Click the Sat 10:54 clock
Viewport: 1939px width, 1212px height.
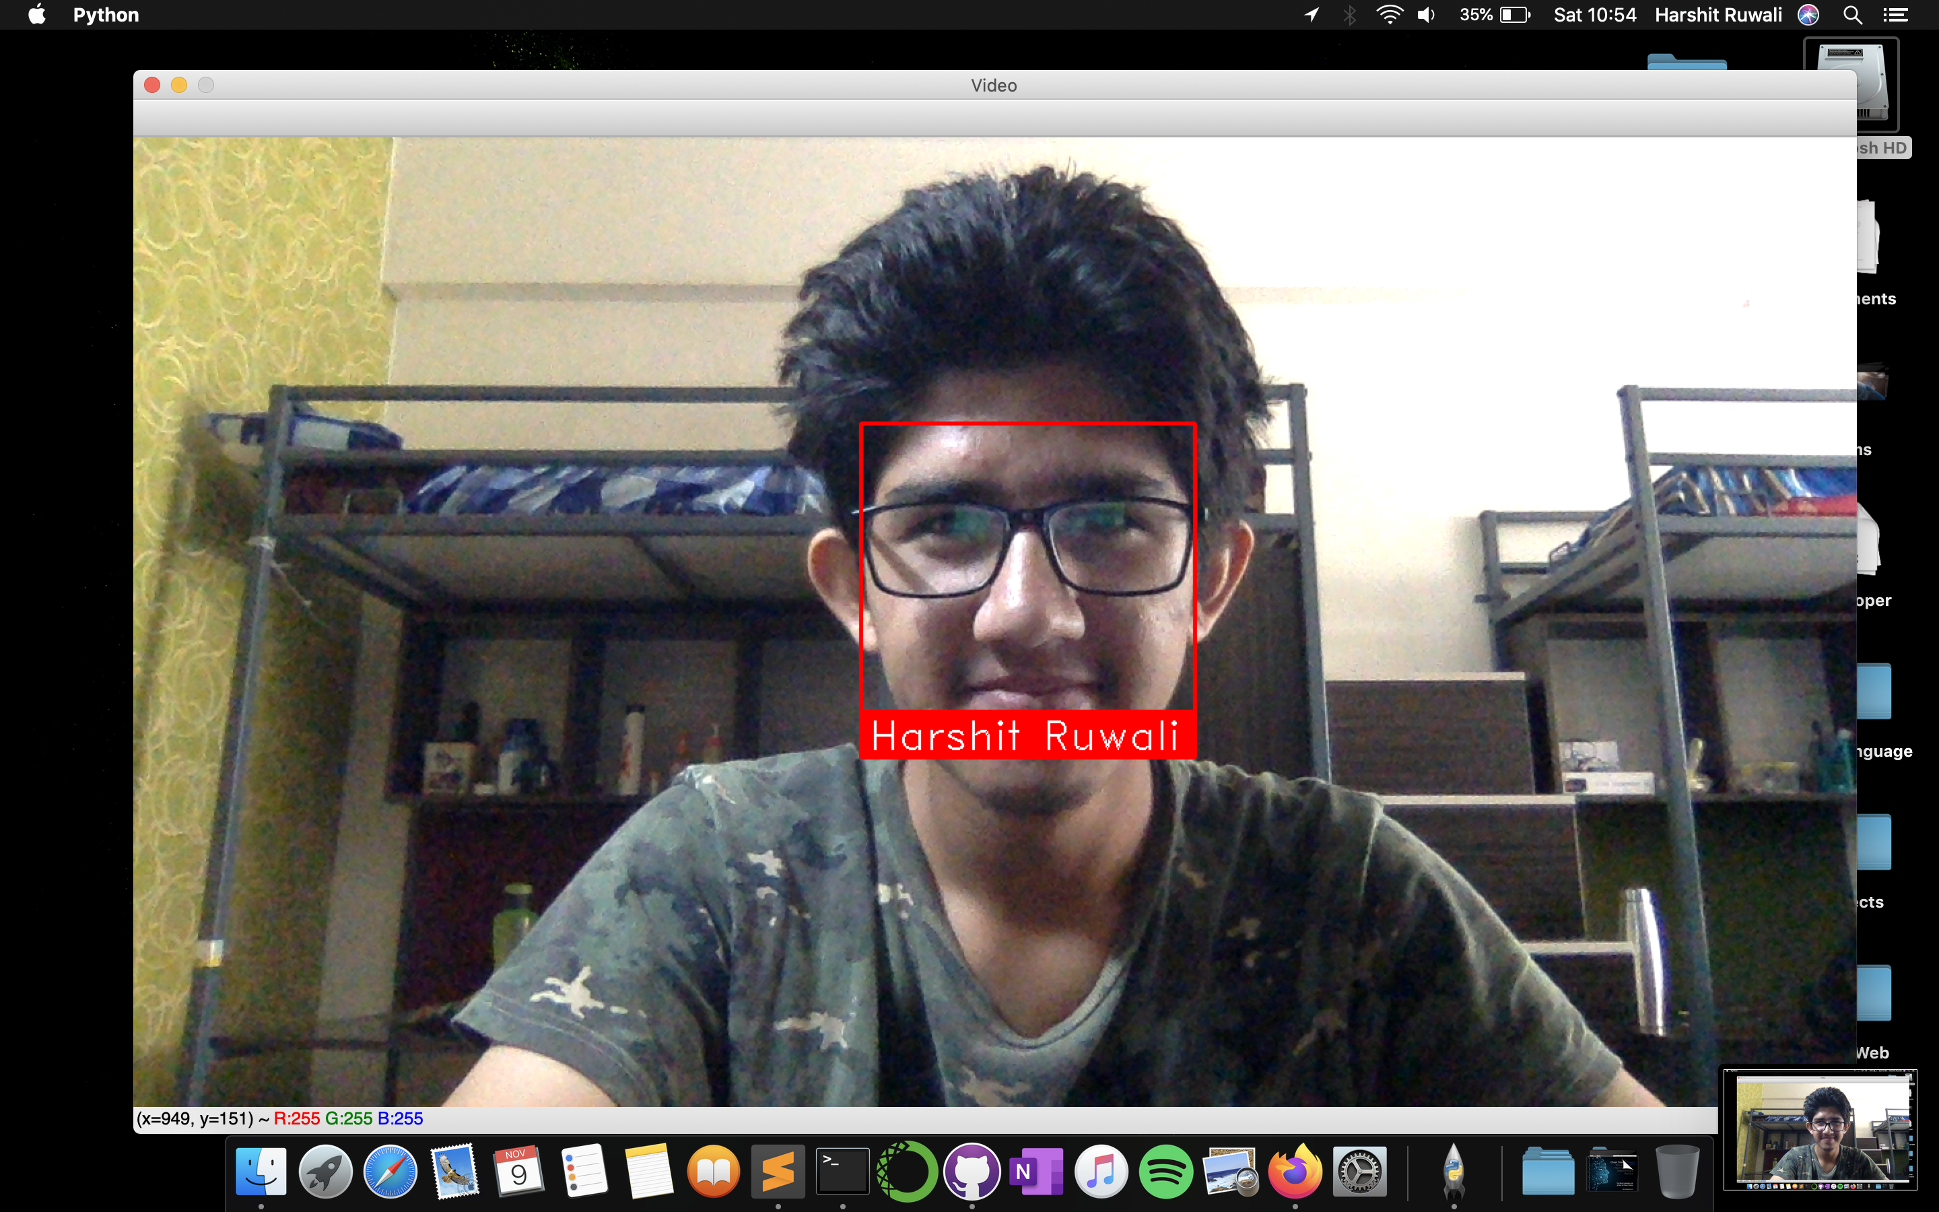coord(1594,14)
